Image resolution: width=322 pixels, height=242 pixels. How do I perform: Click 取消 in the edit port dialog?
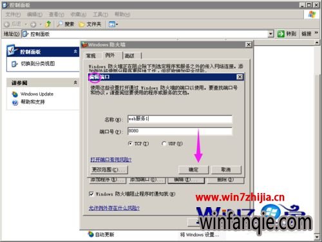226,170
